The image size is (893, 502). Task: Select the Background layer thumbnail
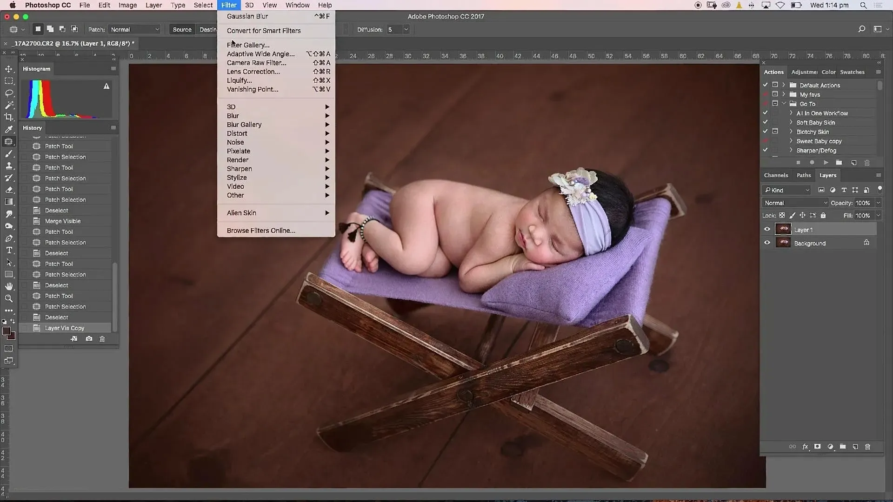click(x=783, y=243)
